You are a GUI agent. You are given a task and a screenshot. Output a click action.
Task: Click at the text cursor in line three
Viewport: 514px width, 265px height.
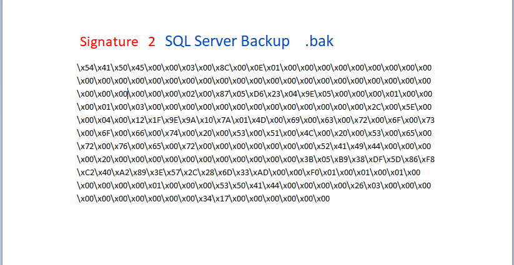pos(128,94)
